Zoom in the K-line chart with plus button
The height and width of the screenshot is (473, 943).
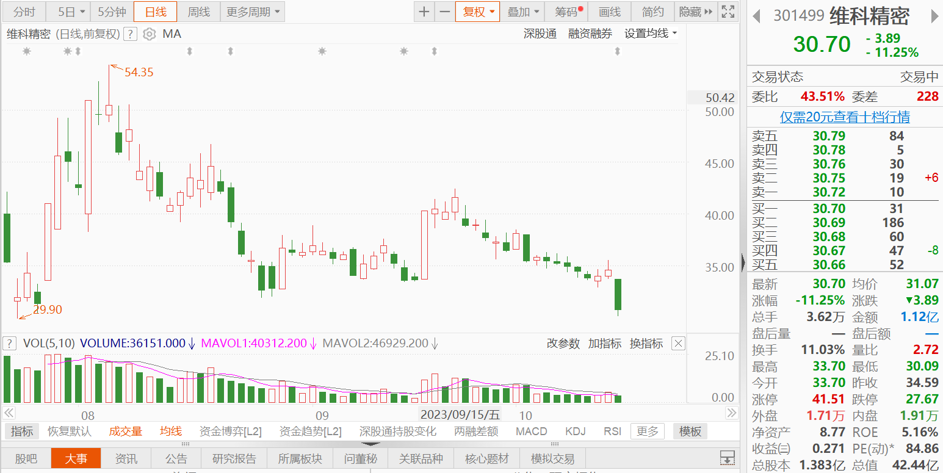(424, 12)
